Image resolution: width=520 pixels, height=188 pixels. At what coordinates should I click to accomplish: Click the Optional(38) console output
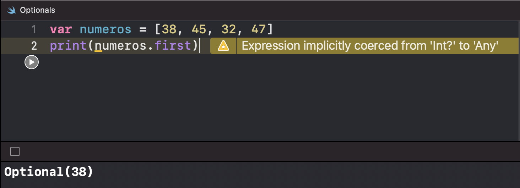(x=49, y=172)
